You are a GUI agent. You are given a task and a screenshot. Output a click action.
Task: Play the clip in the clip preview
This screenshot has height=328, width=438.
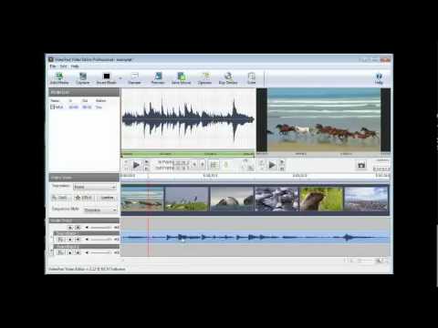[x=136, y=165]
